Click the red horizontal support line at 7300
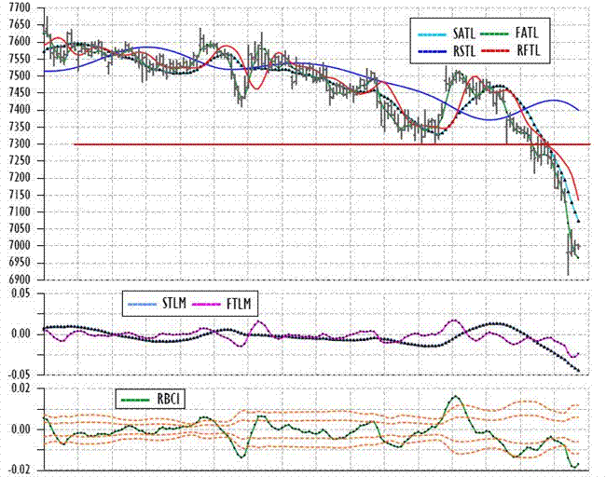Viewport: 606px width, 477px height. (333, 144)
